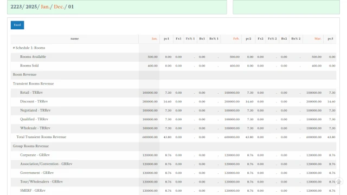347x195 pixels.
Task: Select the Feb. column header
Action: pyautogui.click(x=236, y=38)
